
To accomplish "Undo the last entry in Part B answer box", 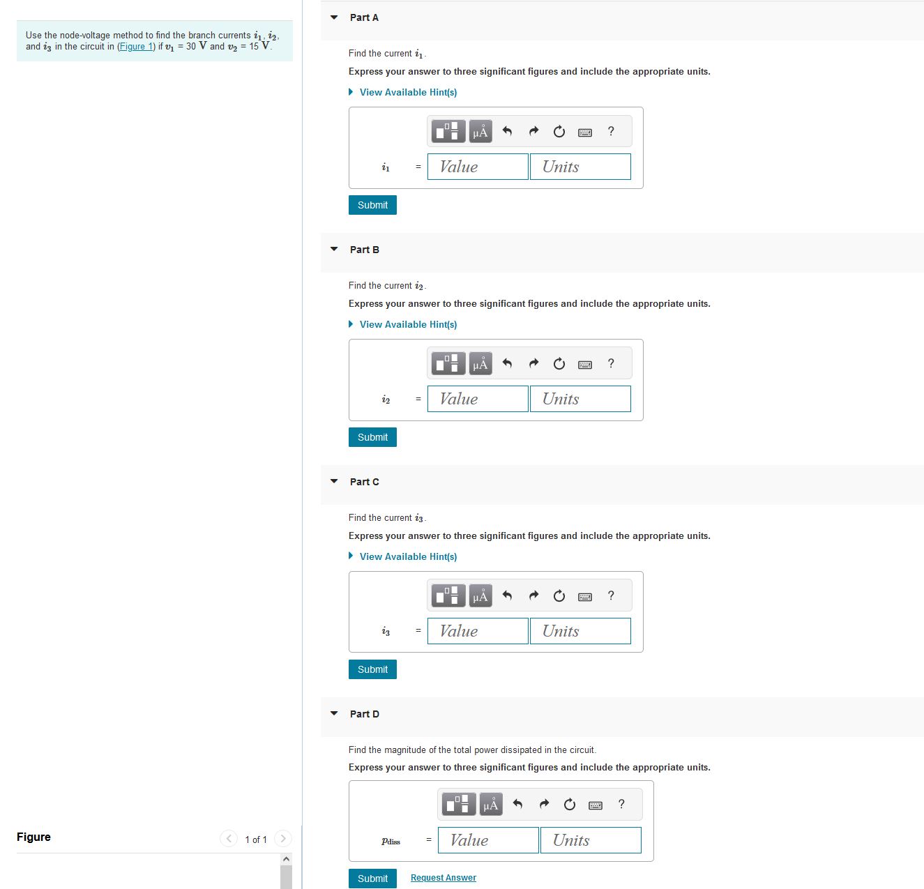I will (506, 363).
